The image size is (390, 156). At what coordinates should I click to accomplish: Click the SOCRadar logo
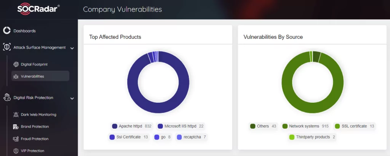coord(38,9)
